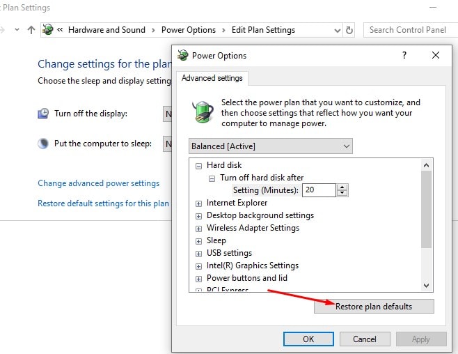458x354 pixels.
Task: Go to the Hardware and Sound breadcrumb
Action: tap(106, 30)
